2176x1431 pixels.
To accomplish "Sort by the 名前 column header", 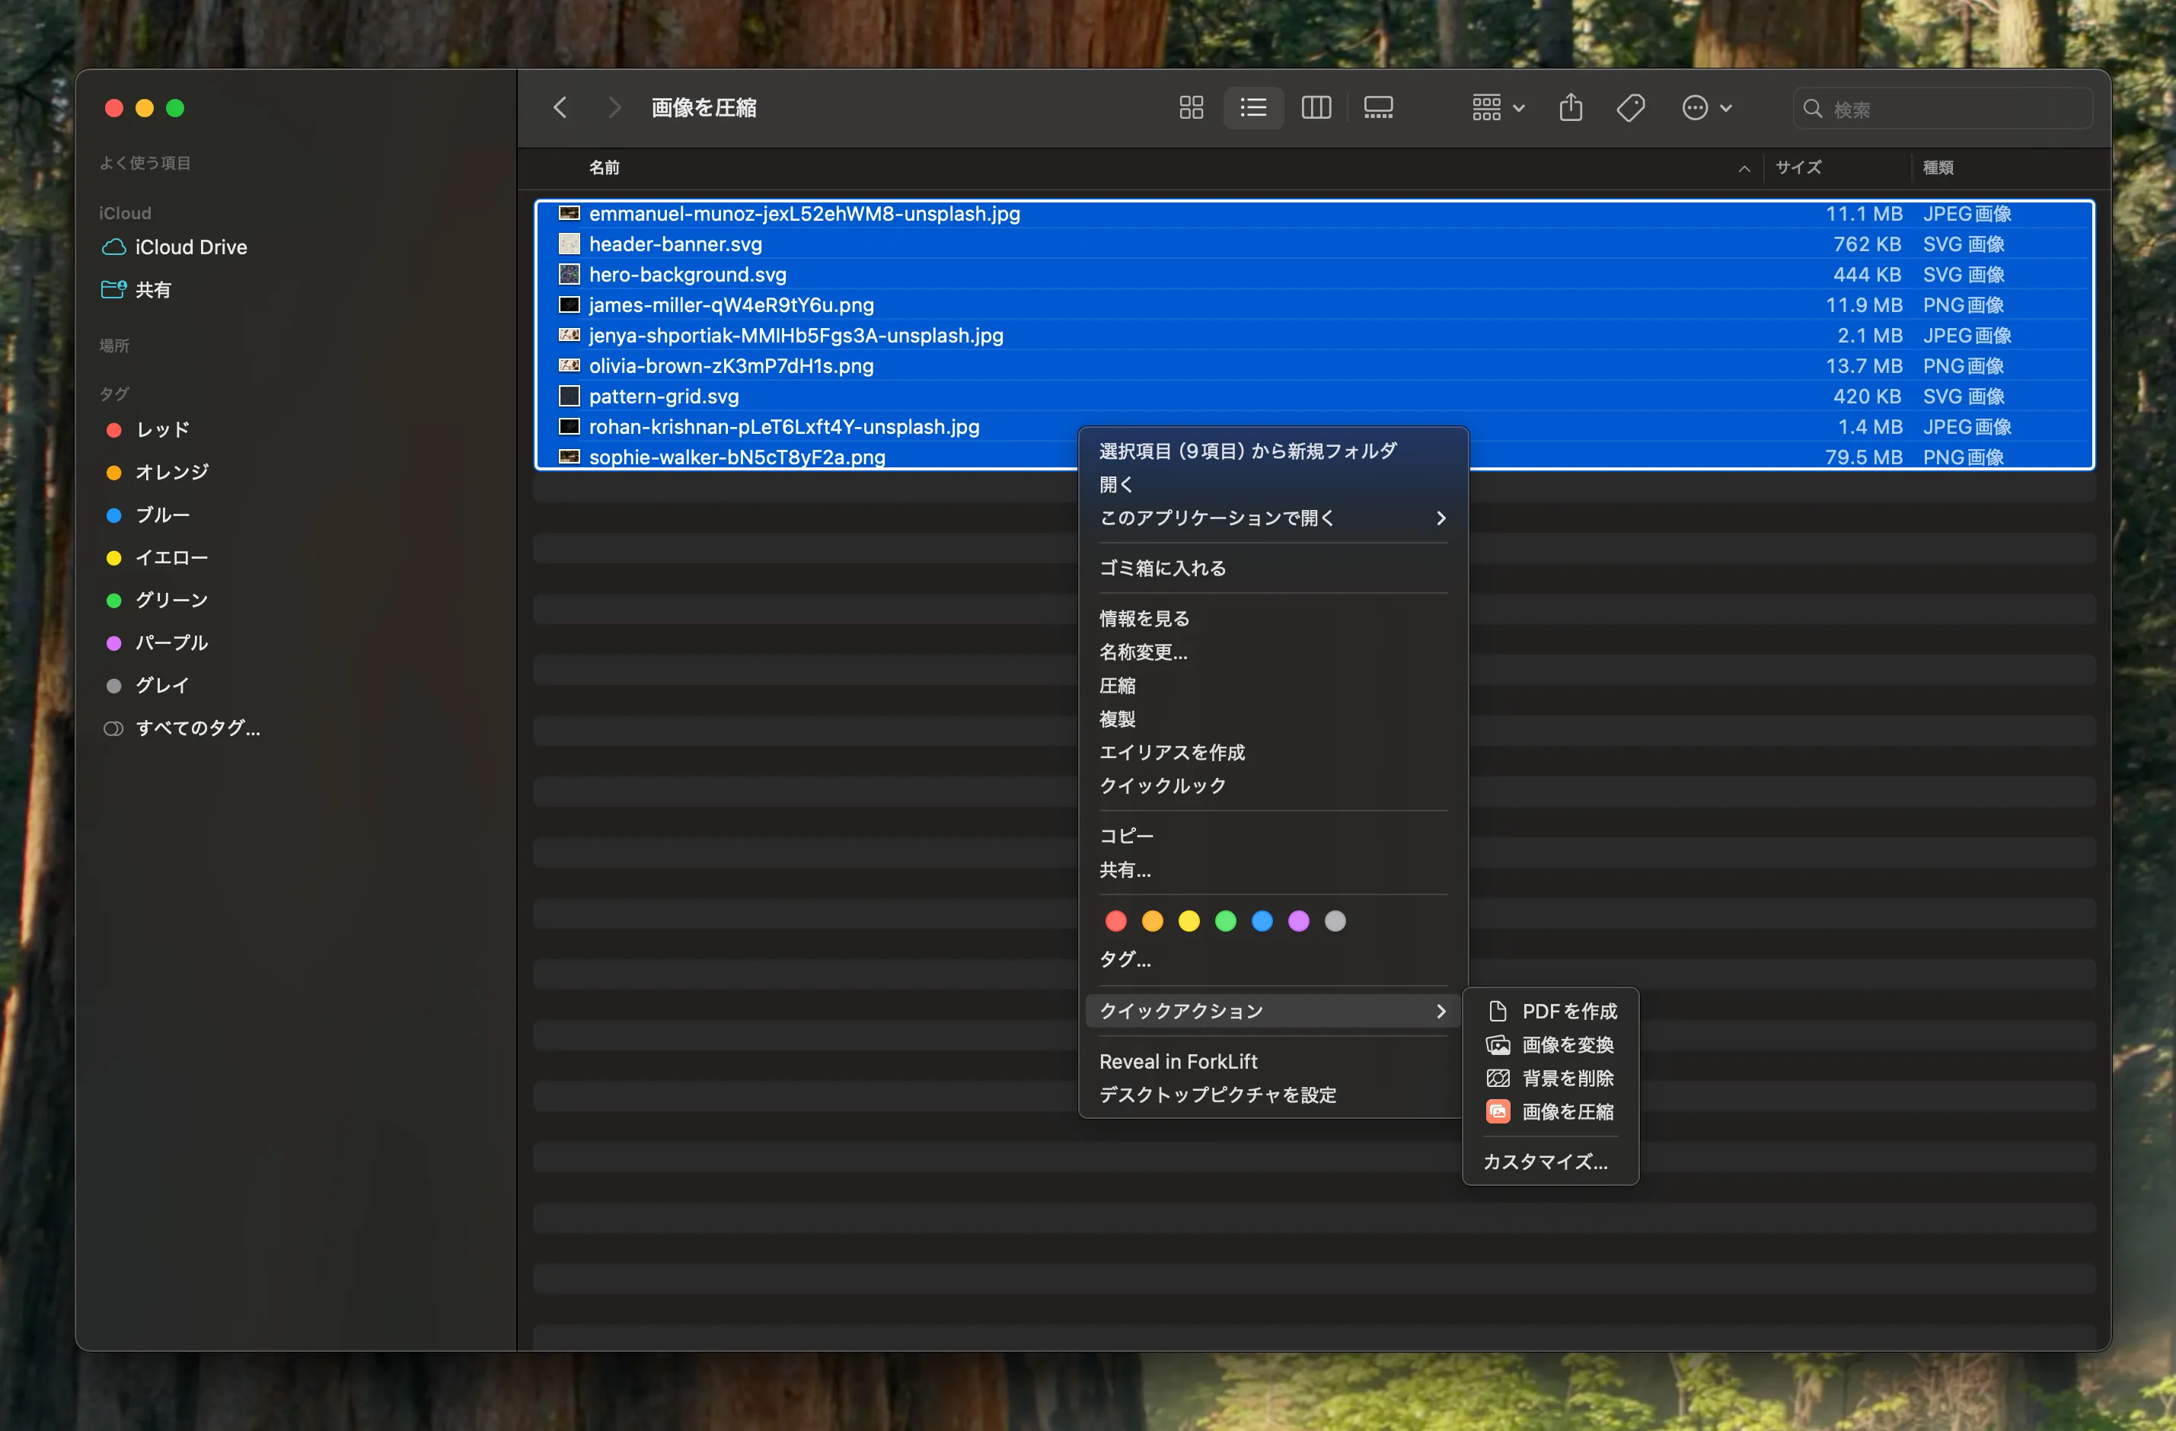I will 605,167.
